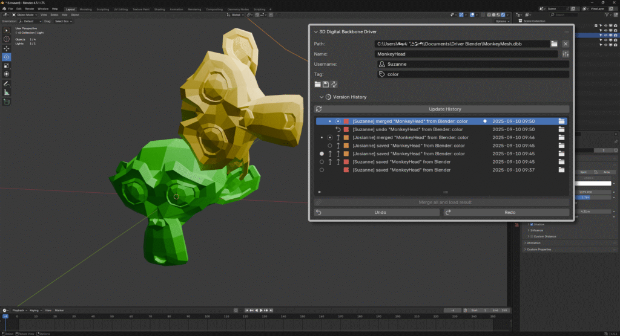This screenshot has height=336, width=620.
Task: Select the Move tool in the toolbar
Action: pos(7,48)
